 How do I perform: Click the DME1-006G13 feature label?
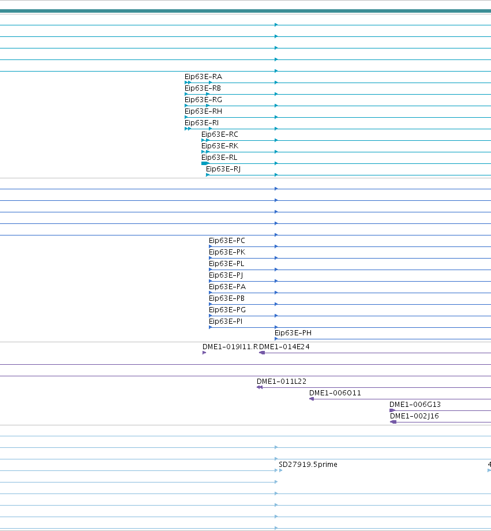(x=415, y=405)
